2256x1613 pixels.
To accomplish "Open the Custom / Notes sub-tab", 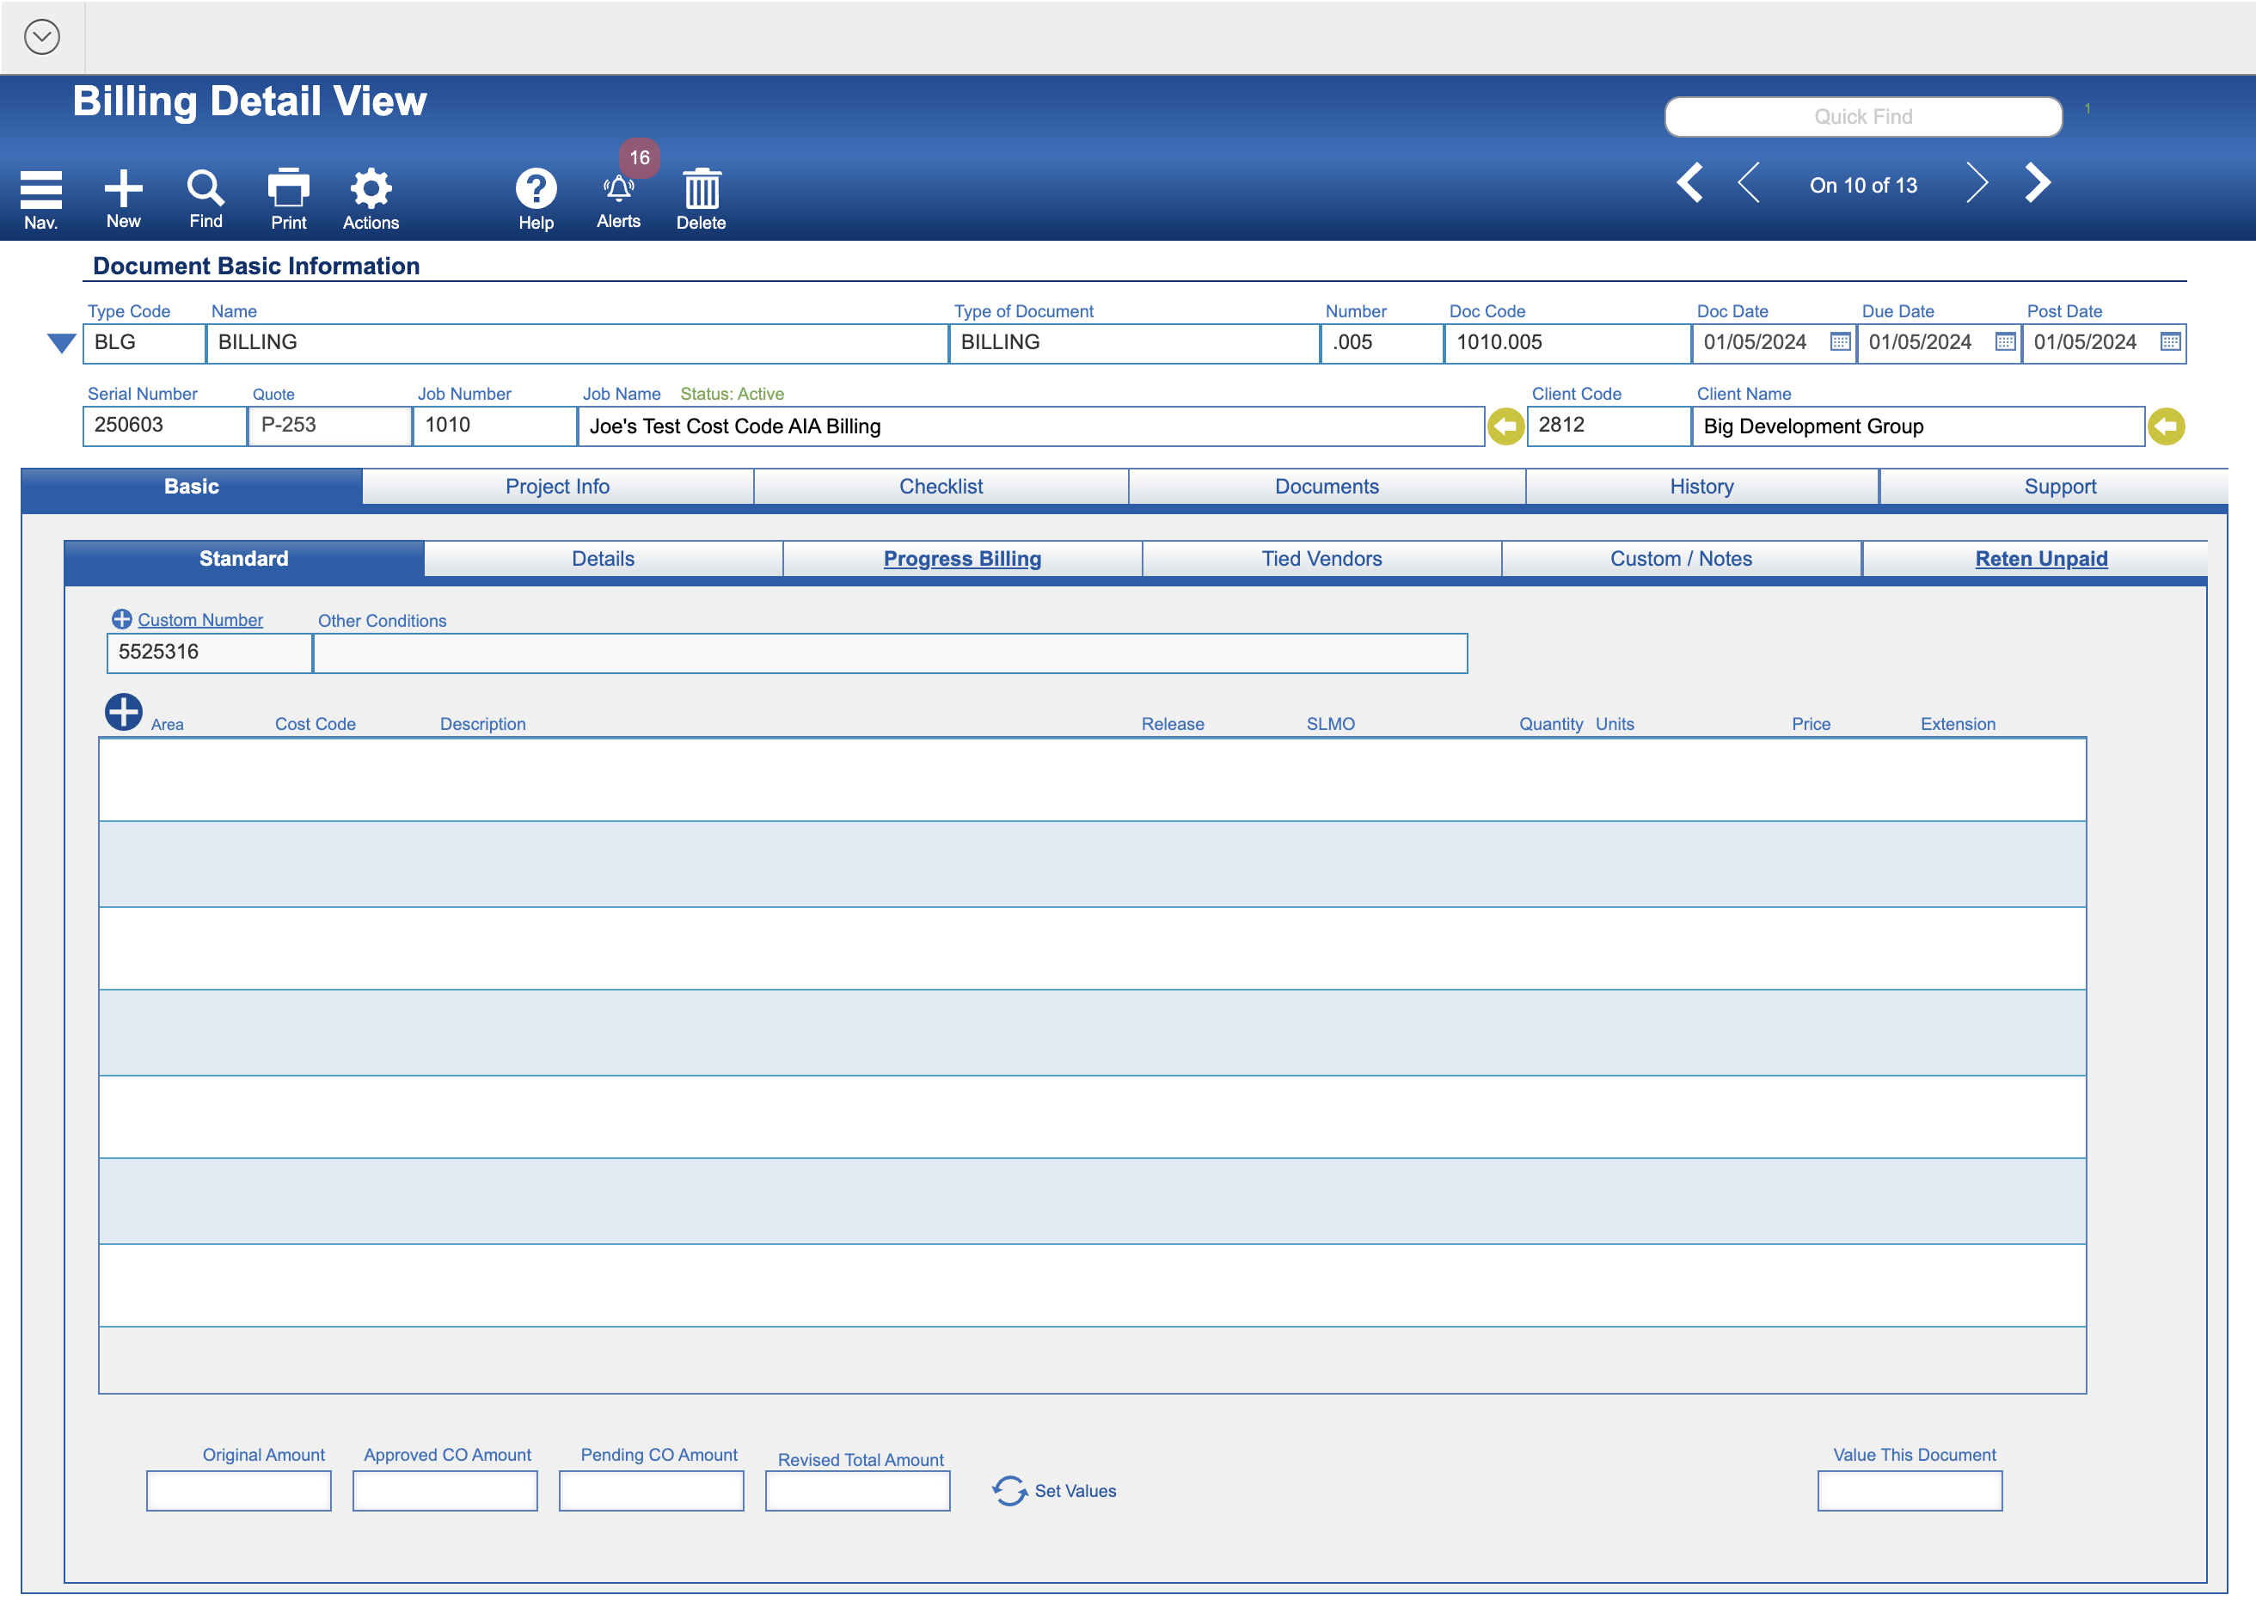I will 1680,558.
